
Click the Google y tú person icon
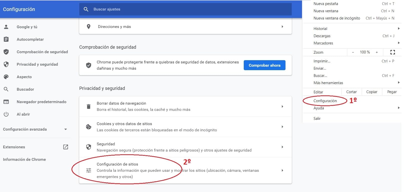[6, 27]
